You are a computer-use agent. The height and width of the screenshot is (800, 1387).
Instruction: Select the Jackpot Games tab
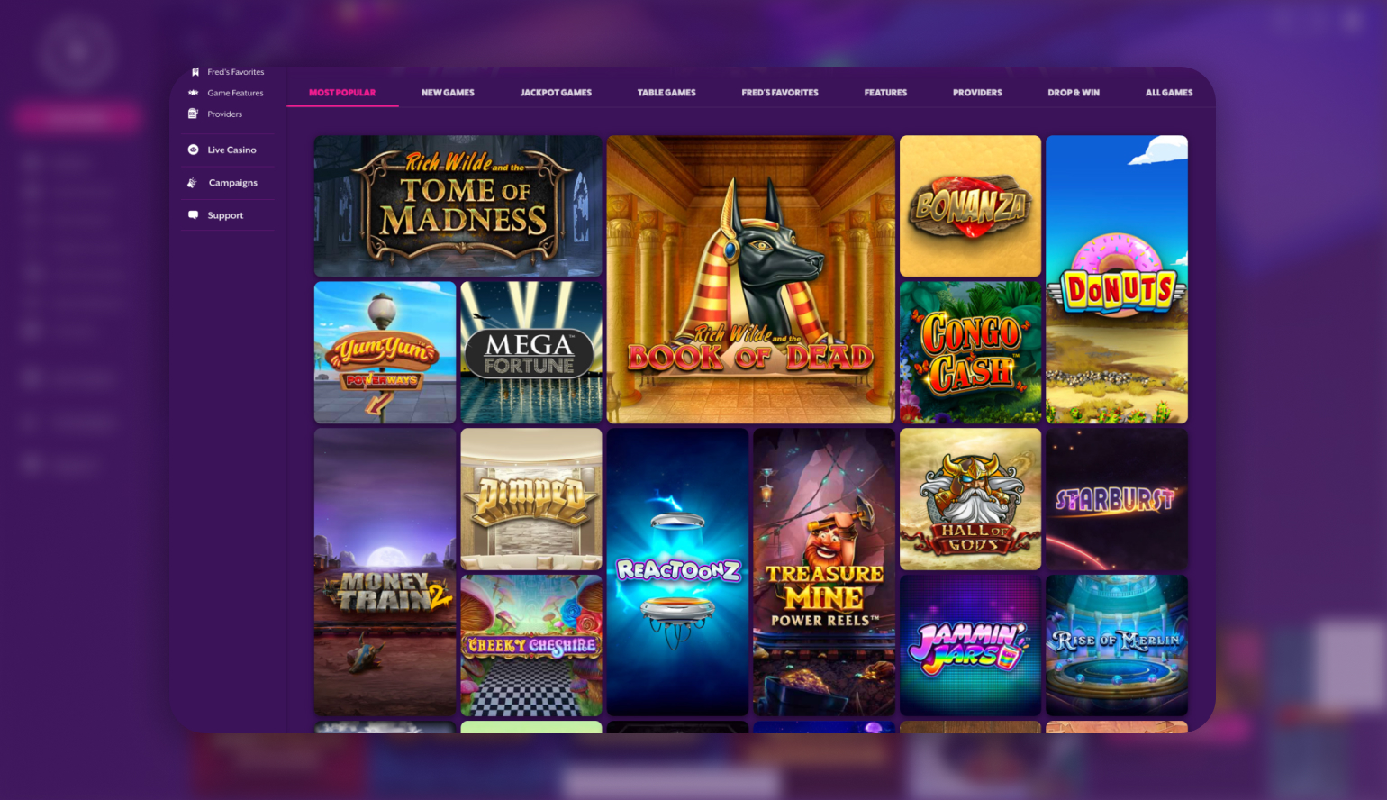pos(556,93)
